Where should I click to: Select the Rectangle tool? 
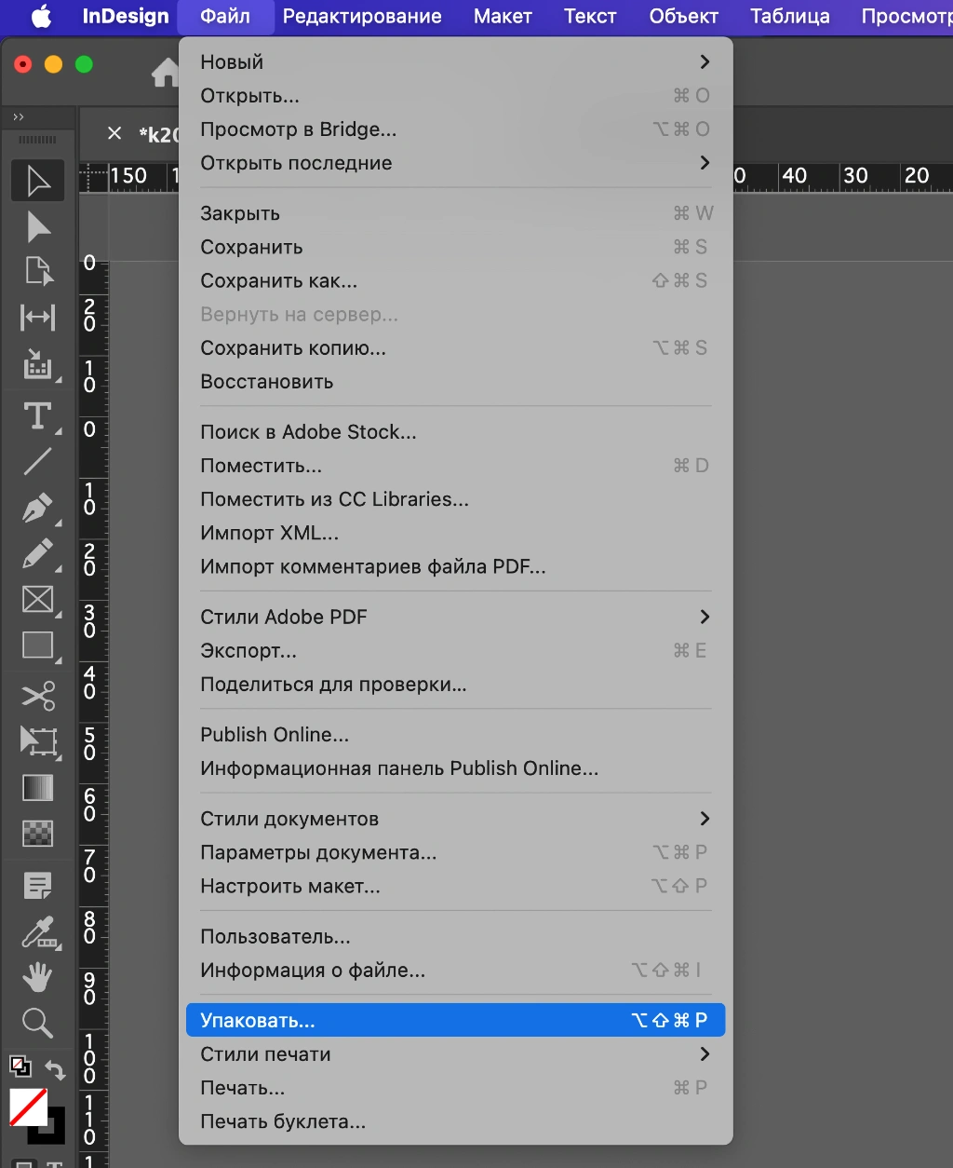(x=38, y=645)
